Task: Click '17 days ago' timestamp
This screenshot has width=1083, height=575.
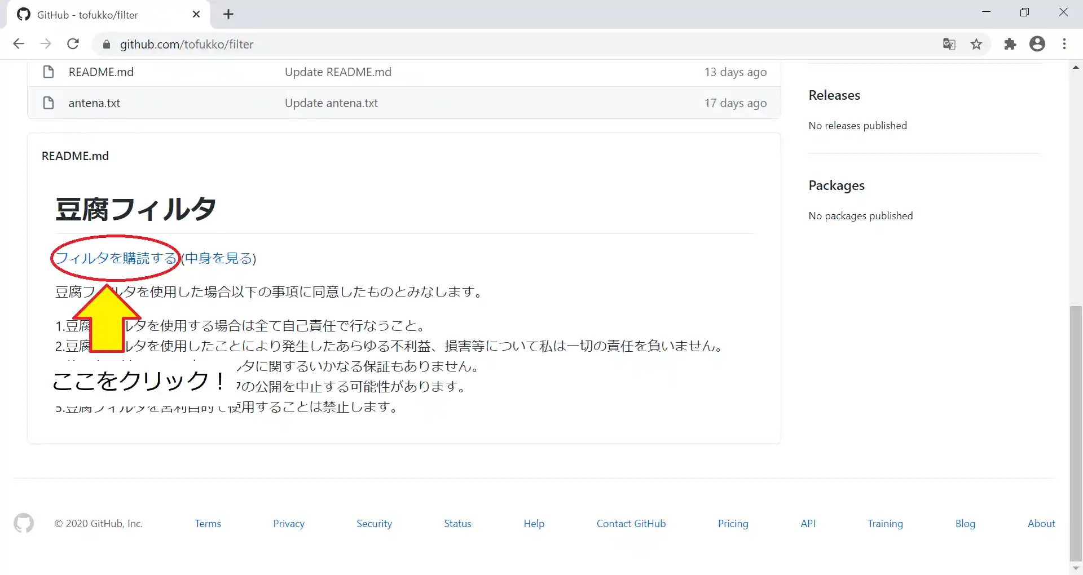Action: 736,103
